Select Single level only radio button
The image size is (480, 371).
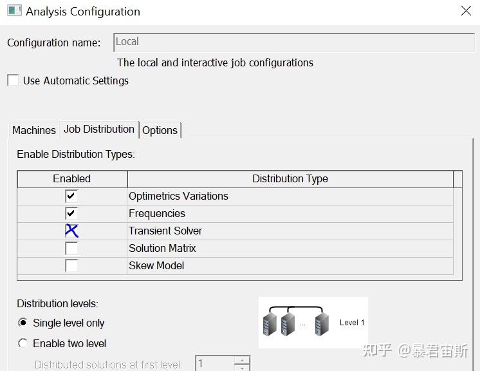pyautogui.click(x=23, y=323)
